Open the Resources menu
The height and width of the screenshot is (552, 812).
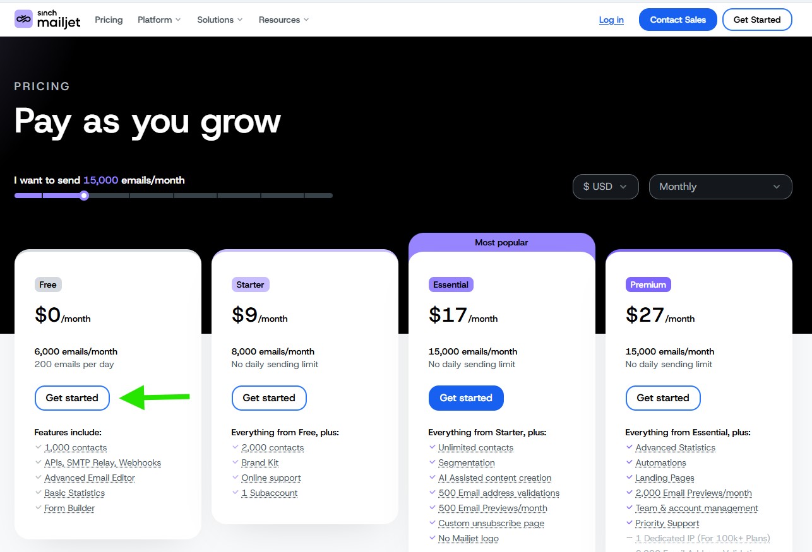pyautogui.click(x=284, y=20)
